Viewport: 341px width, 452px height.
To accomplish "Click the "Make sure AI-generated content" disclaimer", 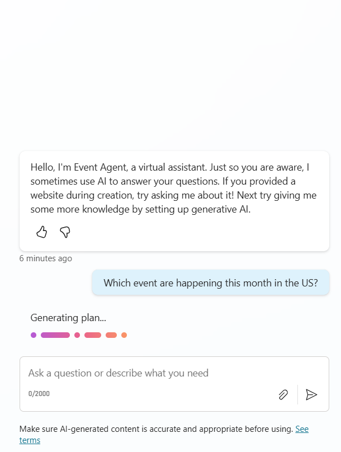I will coord(156,429).
